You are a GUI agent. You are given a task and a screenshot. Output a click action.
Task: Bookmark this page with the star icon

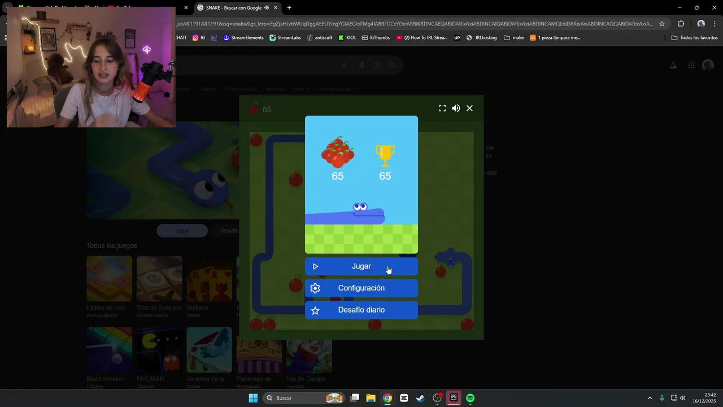click(x=662, y=24)
